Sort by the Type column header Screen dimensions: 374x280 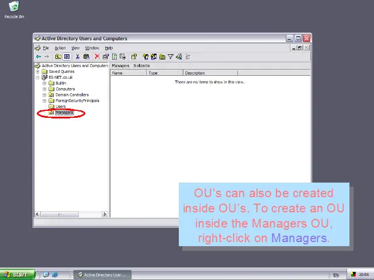(165, 73)
